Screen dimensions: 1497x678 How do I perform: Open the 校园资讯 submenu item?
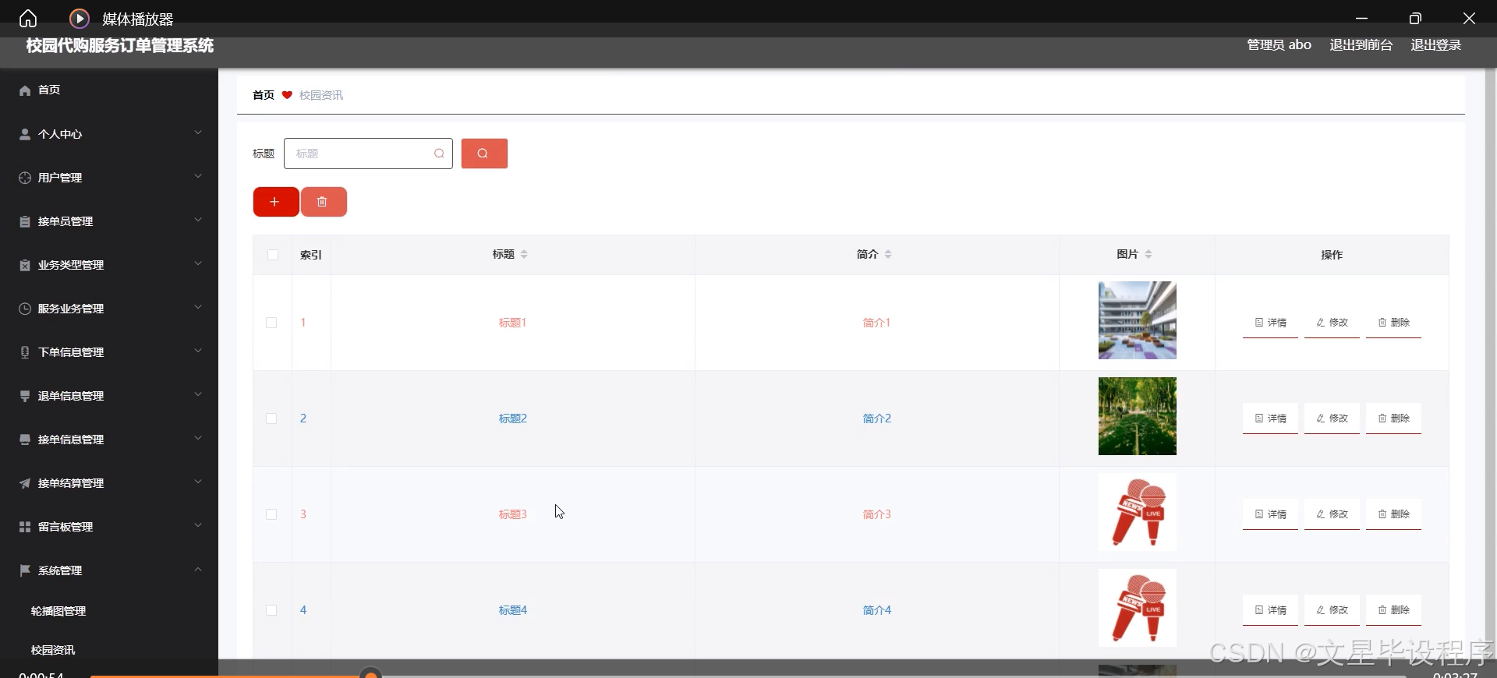pyautogui.click(x=53, y=650)
